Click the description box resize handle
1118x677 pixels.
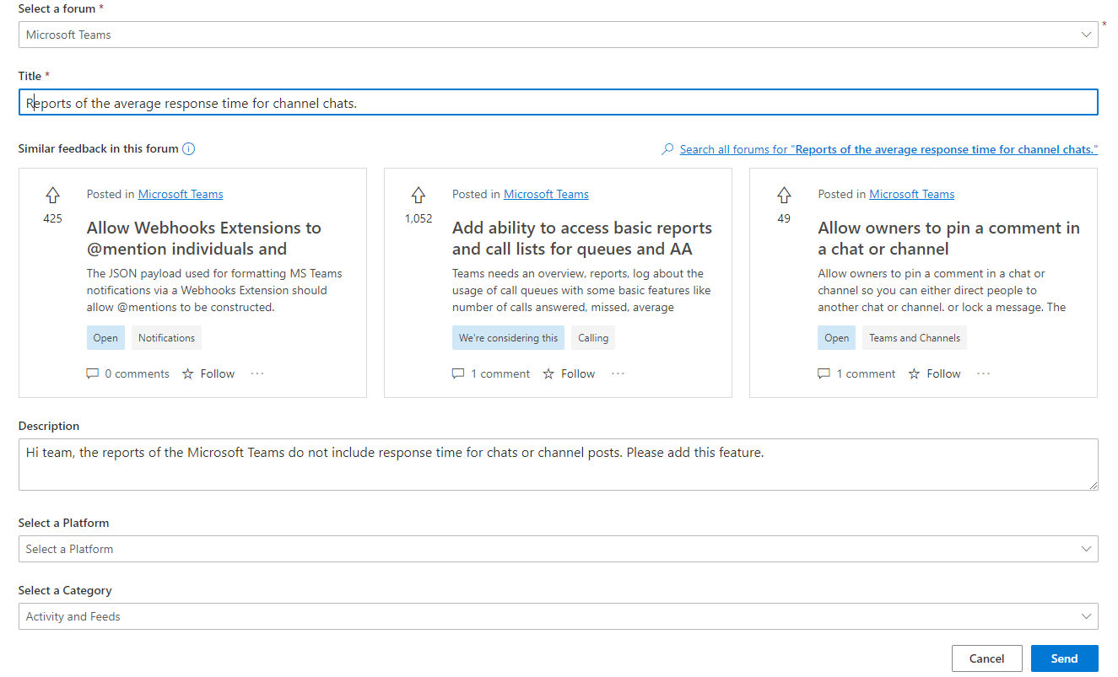[1093, 485]
